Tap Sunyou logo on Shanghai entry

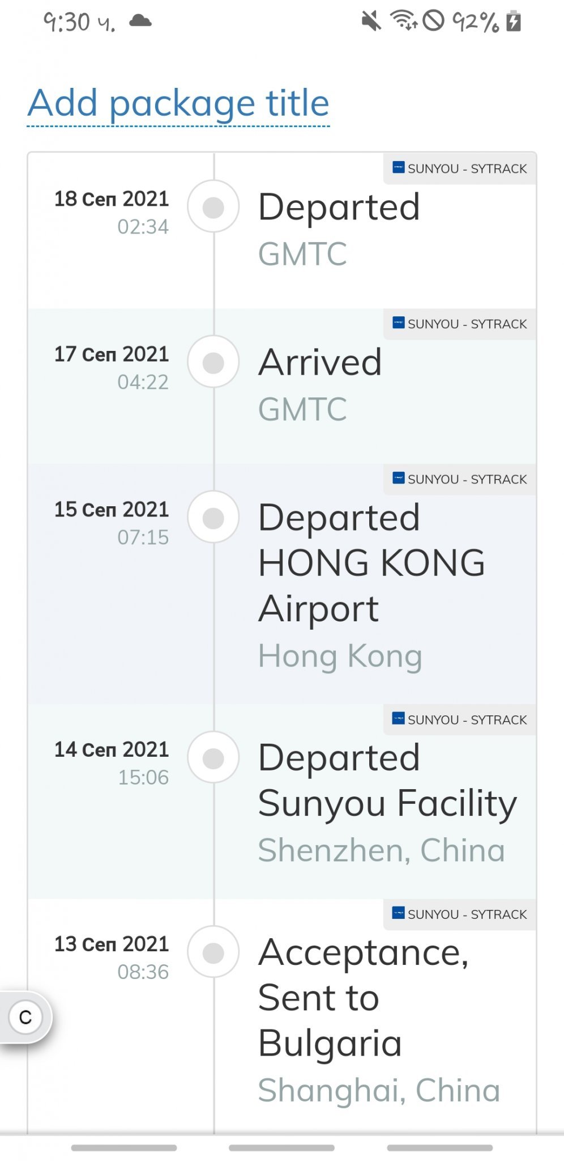pos(399,913)
